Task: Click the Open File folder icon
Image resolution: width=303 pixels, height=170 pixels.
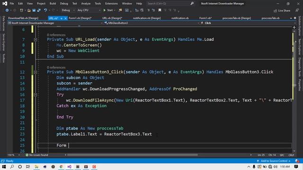Action: (x=29, y=10)
